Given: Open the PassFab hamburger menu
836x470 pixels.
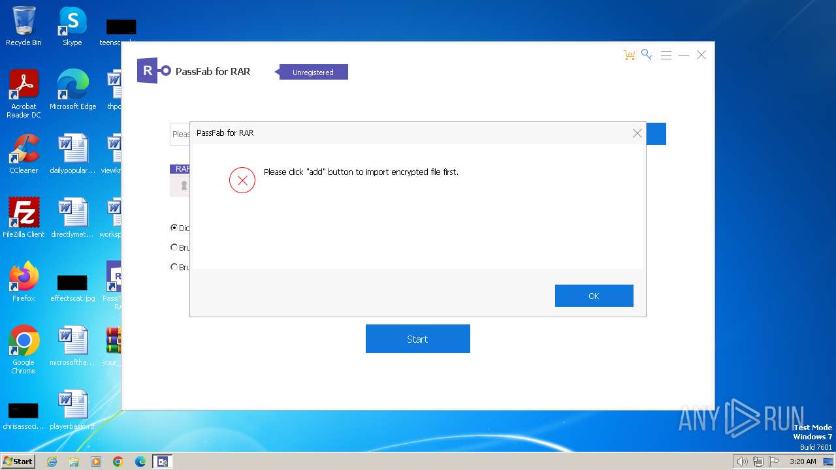Looking at the screenshot, I should click(666, 55).
